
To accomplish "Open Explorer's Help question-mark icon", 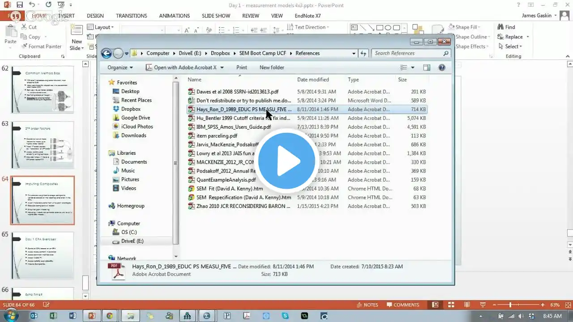I will [442, 68].
